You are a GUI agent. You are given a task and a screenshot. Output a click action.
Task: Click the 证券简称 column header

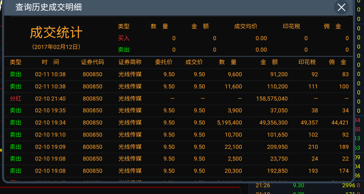coord(130,62)
